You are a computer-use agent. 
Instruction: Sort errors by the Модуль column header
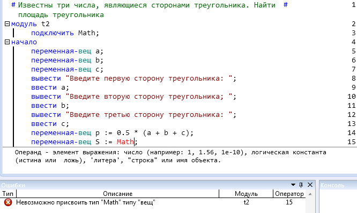[246, 194]
